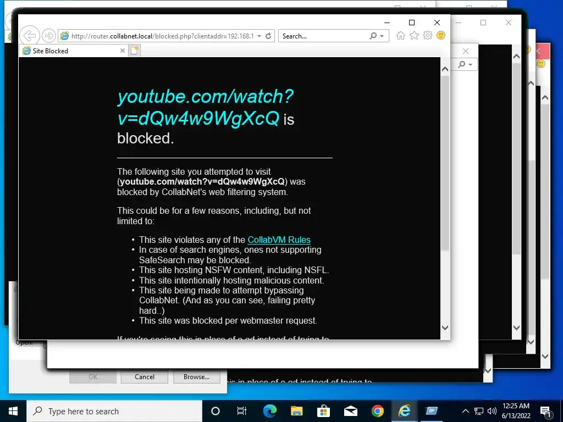The height and width of the screenshot is (422, 563).
Task: Expand the search provider dropdown arrow
Action: (382, 36)
